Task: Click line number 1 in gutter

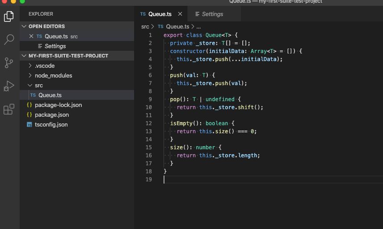Action: [150, 35]
